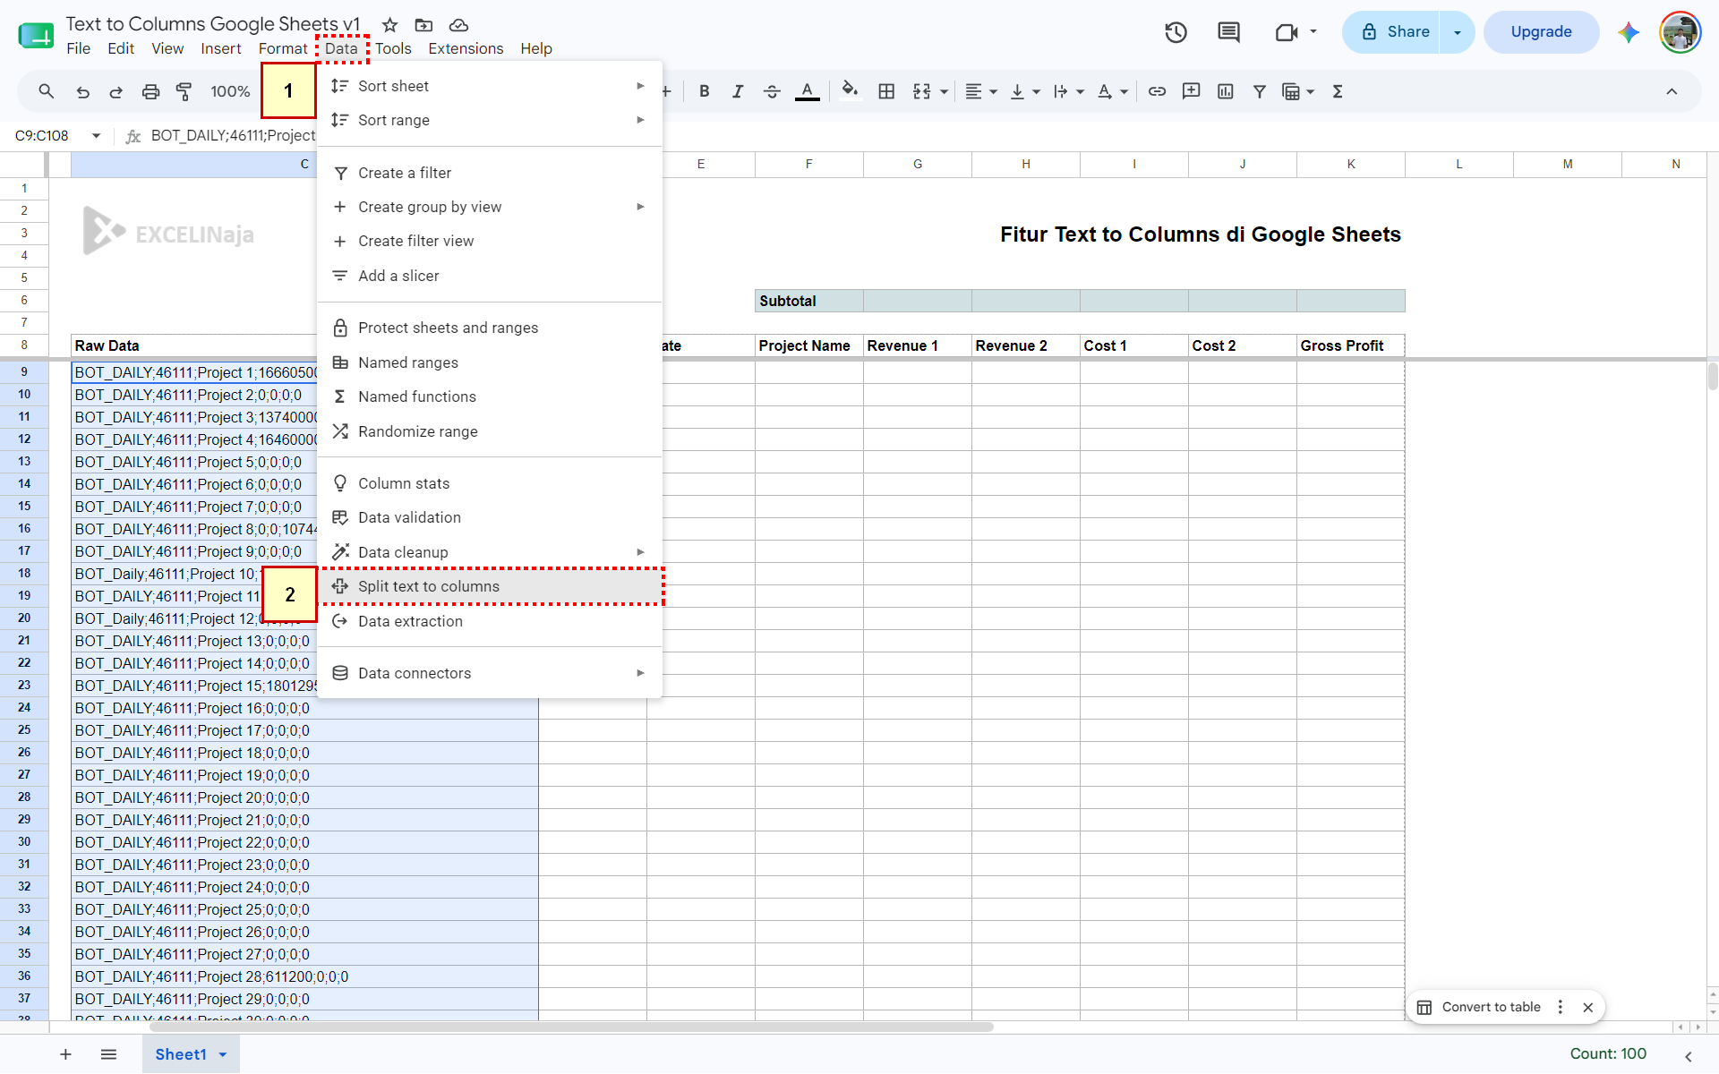The width and height of the screenshot is (1719, 1074).
Task: Click Convert to table button
Action: click(1479, 1007)
